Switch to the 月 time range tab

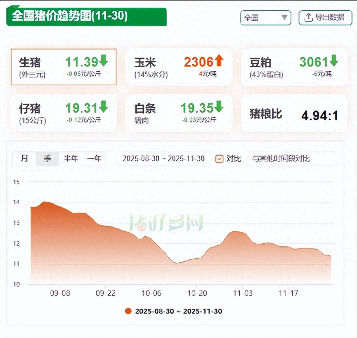click(x=25, y=159)
